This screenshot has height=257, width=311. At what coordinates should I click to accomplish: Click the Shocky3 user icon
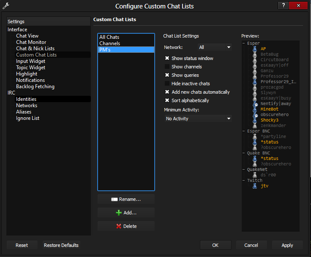point(255,120)
